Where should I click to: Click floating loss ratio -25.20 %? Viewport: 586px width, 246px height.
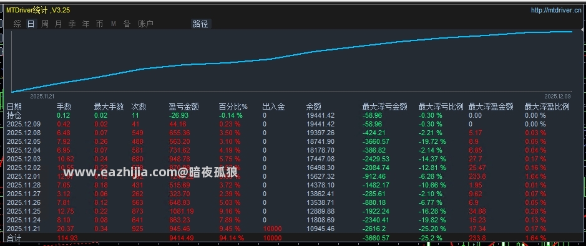[x=432, y=229]
